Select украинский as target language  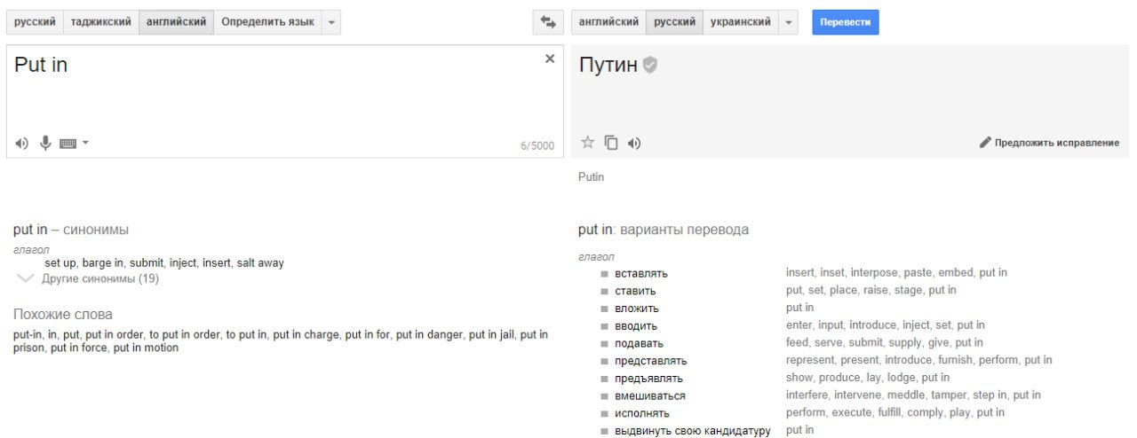pyautogui.click(x=741, y=22)
